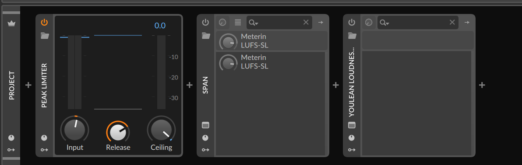Open Youlean Loudness preset folder icon

[x=352, y=35]
